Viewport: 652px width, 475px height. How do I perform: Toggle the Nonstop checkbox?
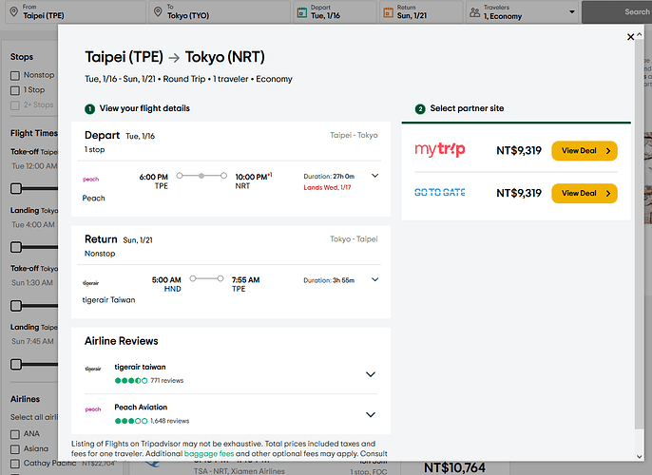[15, 76]
